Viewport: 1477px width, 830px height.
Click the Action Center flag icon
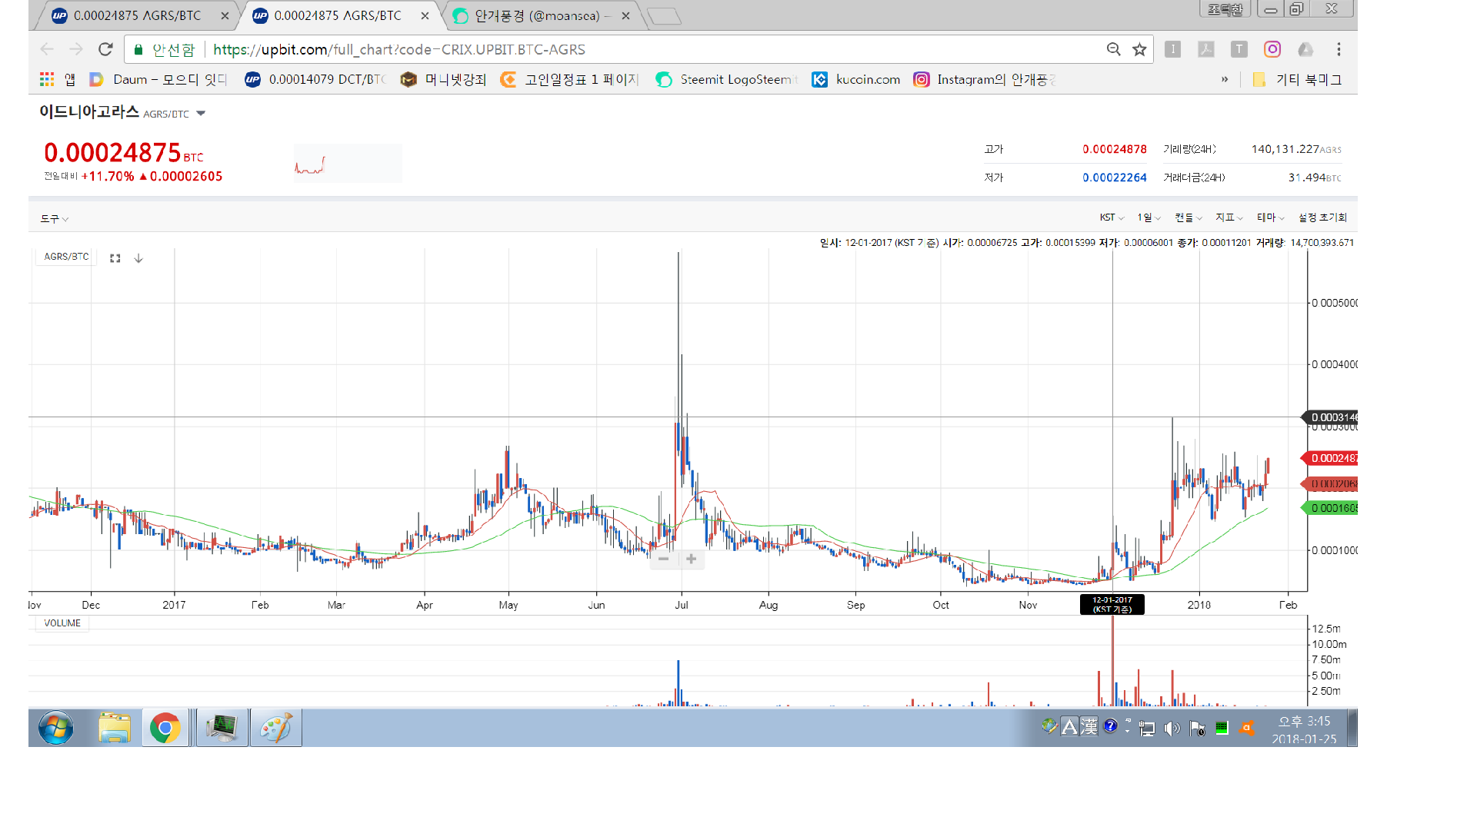coord(1197,728)
